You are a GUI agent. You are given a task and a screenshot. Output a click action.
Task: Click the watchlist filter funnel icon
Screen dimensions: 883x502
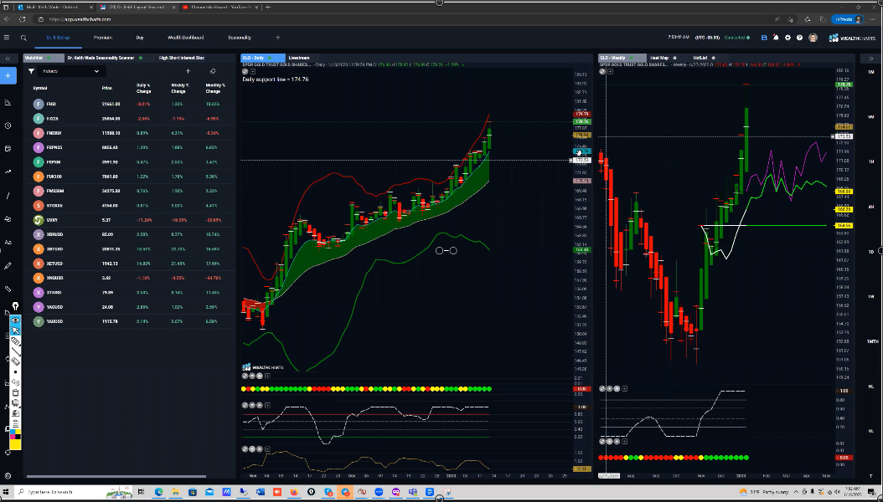pos(32,71)
